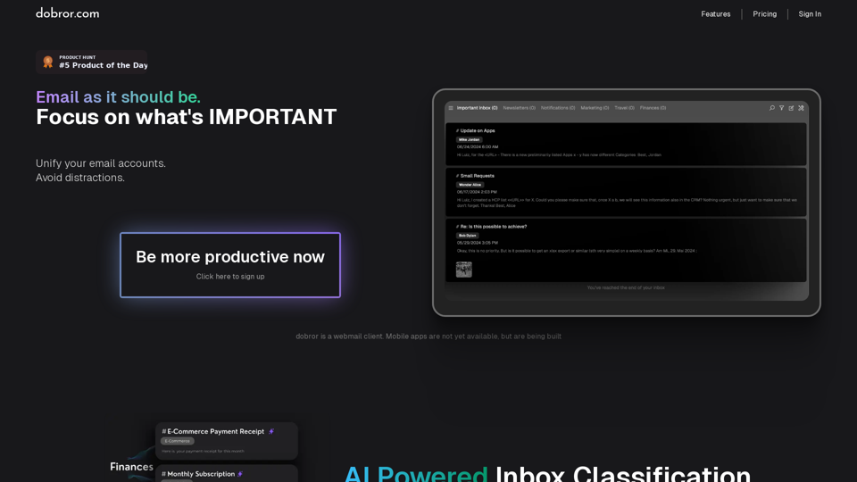857x482 pixels.
Task: Click the dobror.com logo
Action: pyautogui.click(x=68, y=13)
